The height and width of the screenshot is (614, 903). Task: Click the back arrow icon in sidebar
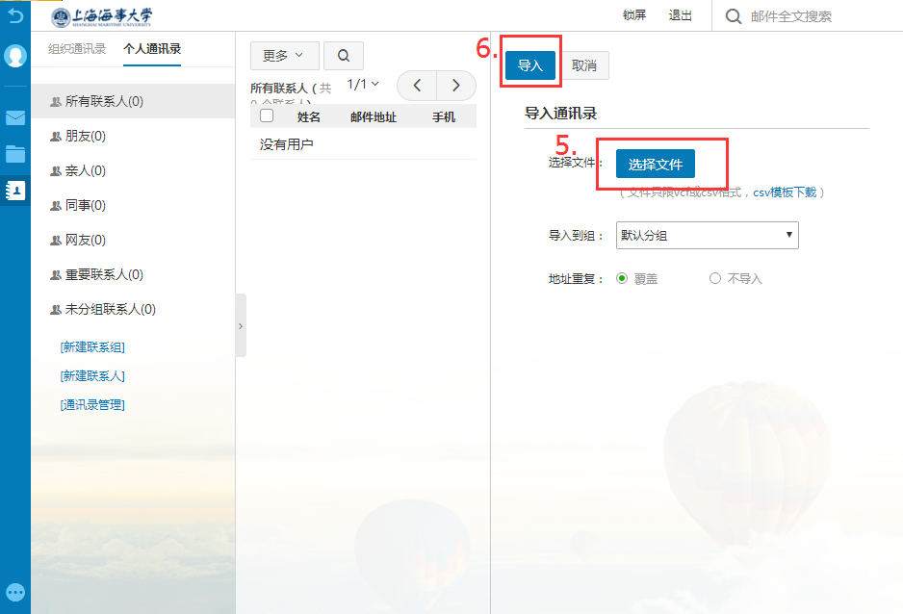14,15
